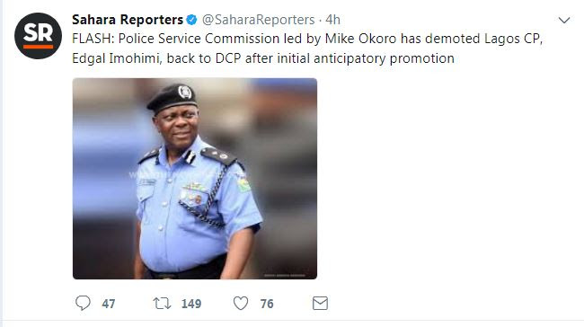584x327 pixels.
Task: Open the SR profile avatar
Action: pos(38,36)
